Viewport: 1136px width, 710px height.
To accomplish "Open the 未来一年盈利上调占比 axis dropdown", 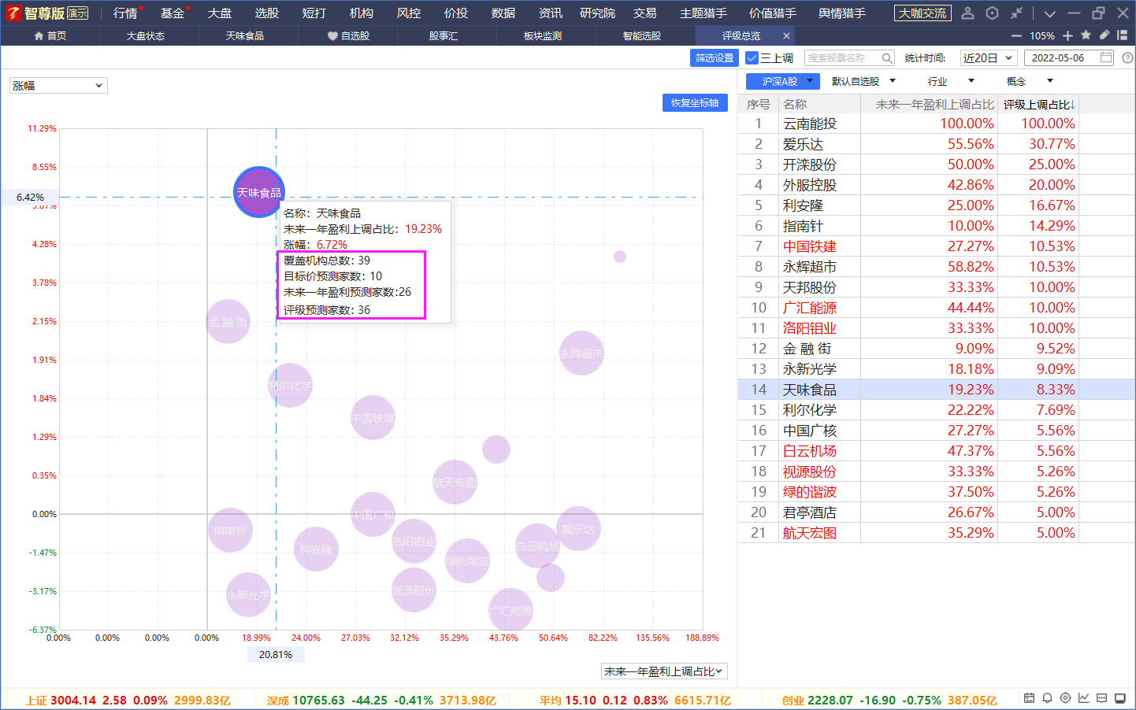I will click(x=664, y=671).
